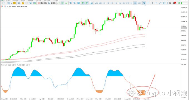Switch chart to candlesticks style
The image size is (189, 100).
63,3
